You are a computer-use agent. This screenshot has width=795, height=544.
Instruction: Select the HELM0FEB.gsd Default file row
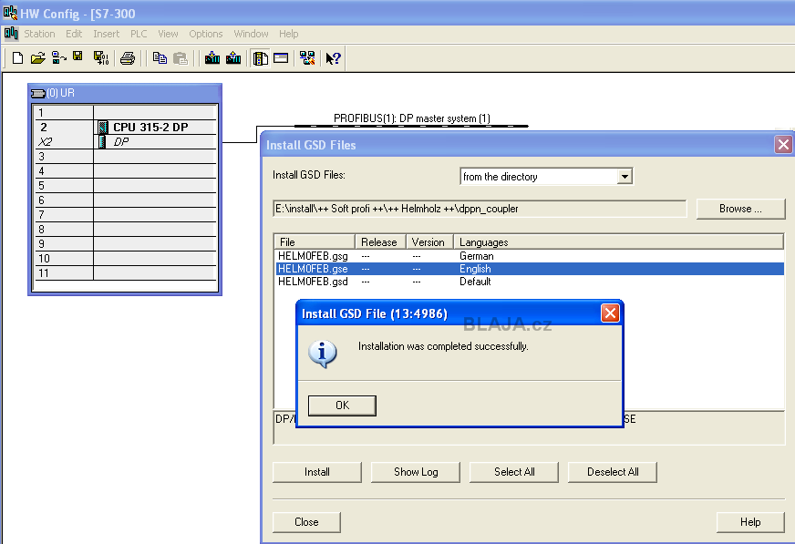click(x=530, y=282)
